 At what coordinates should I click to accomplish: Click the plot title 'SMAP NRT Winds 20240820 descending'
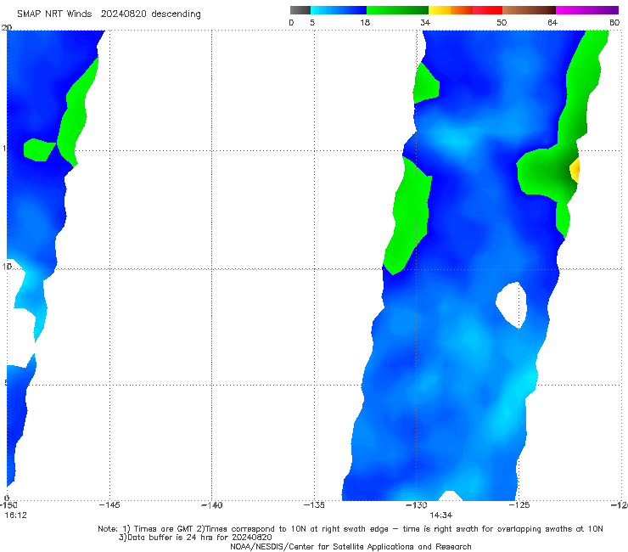109,14
